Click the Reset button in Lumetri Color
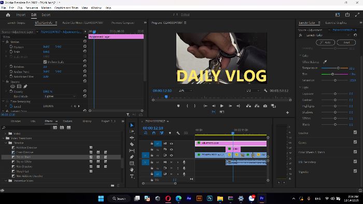This screenshot has width=363, height=204. (346, 42)
